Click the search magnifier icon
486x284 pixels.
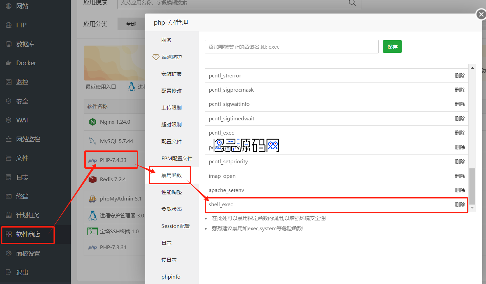(x=352, y=3)
